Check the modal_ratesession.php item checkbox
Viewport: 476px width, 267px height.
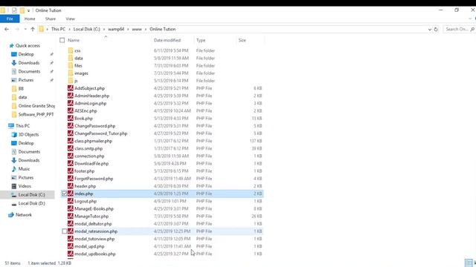[x=65, y=231]
